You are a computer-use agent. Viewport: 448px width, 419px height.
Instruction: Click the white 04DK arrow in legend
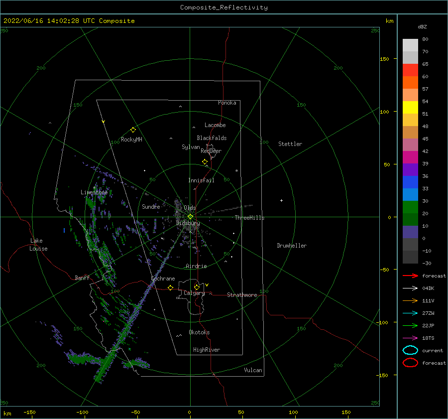pyautogui.click(x=410, y=288)
